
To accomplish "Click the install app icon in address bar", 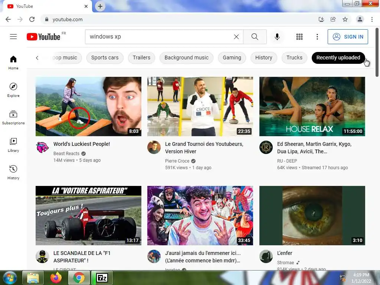I will click(321, 19).
